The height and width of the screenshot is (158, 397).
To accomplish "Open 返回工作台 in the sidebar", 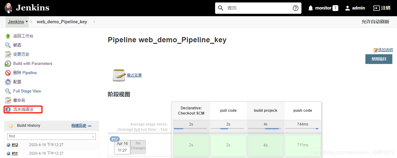I will point(23,36).
